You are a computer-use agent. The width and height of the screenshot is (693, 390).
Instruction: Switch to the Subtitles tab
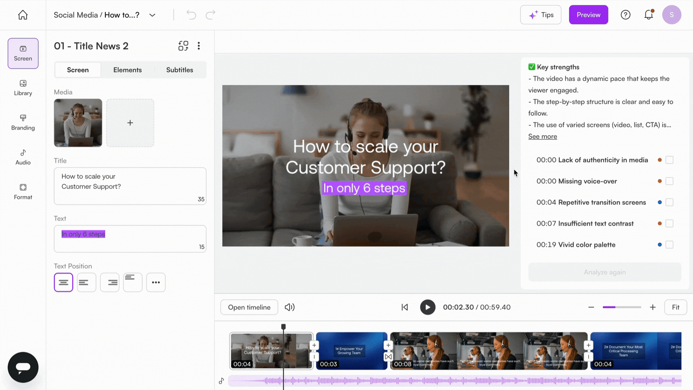(x=179, y=70)
